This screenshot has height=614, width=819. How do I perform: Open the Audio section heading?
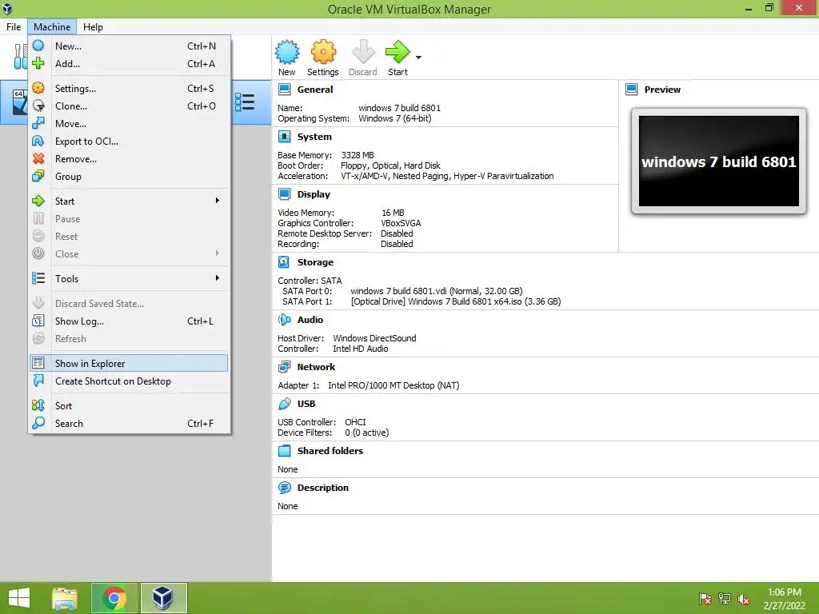(x=310, y=320)
